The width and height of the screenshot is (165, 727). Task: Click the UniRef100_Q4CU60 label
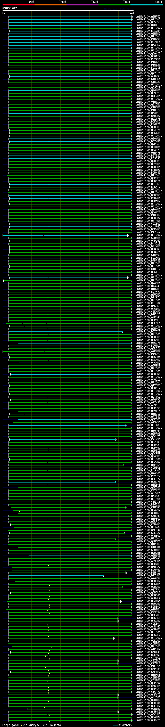(148, 621)
